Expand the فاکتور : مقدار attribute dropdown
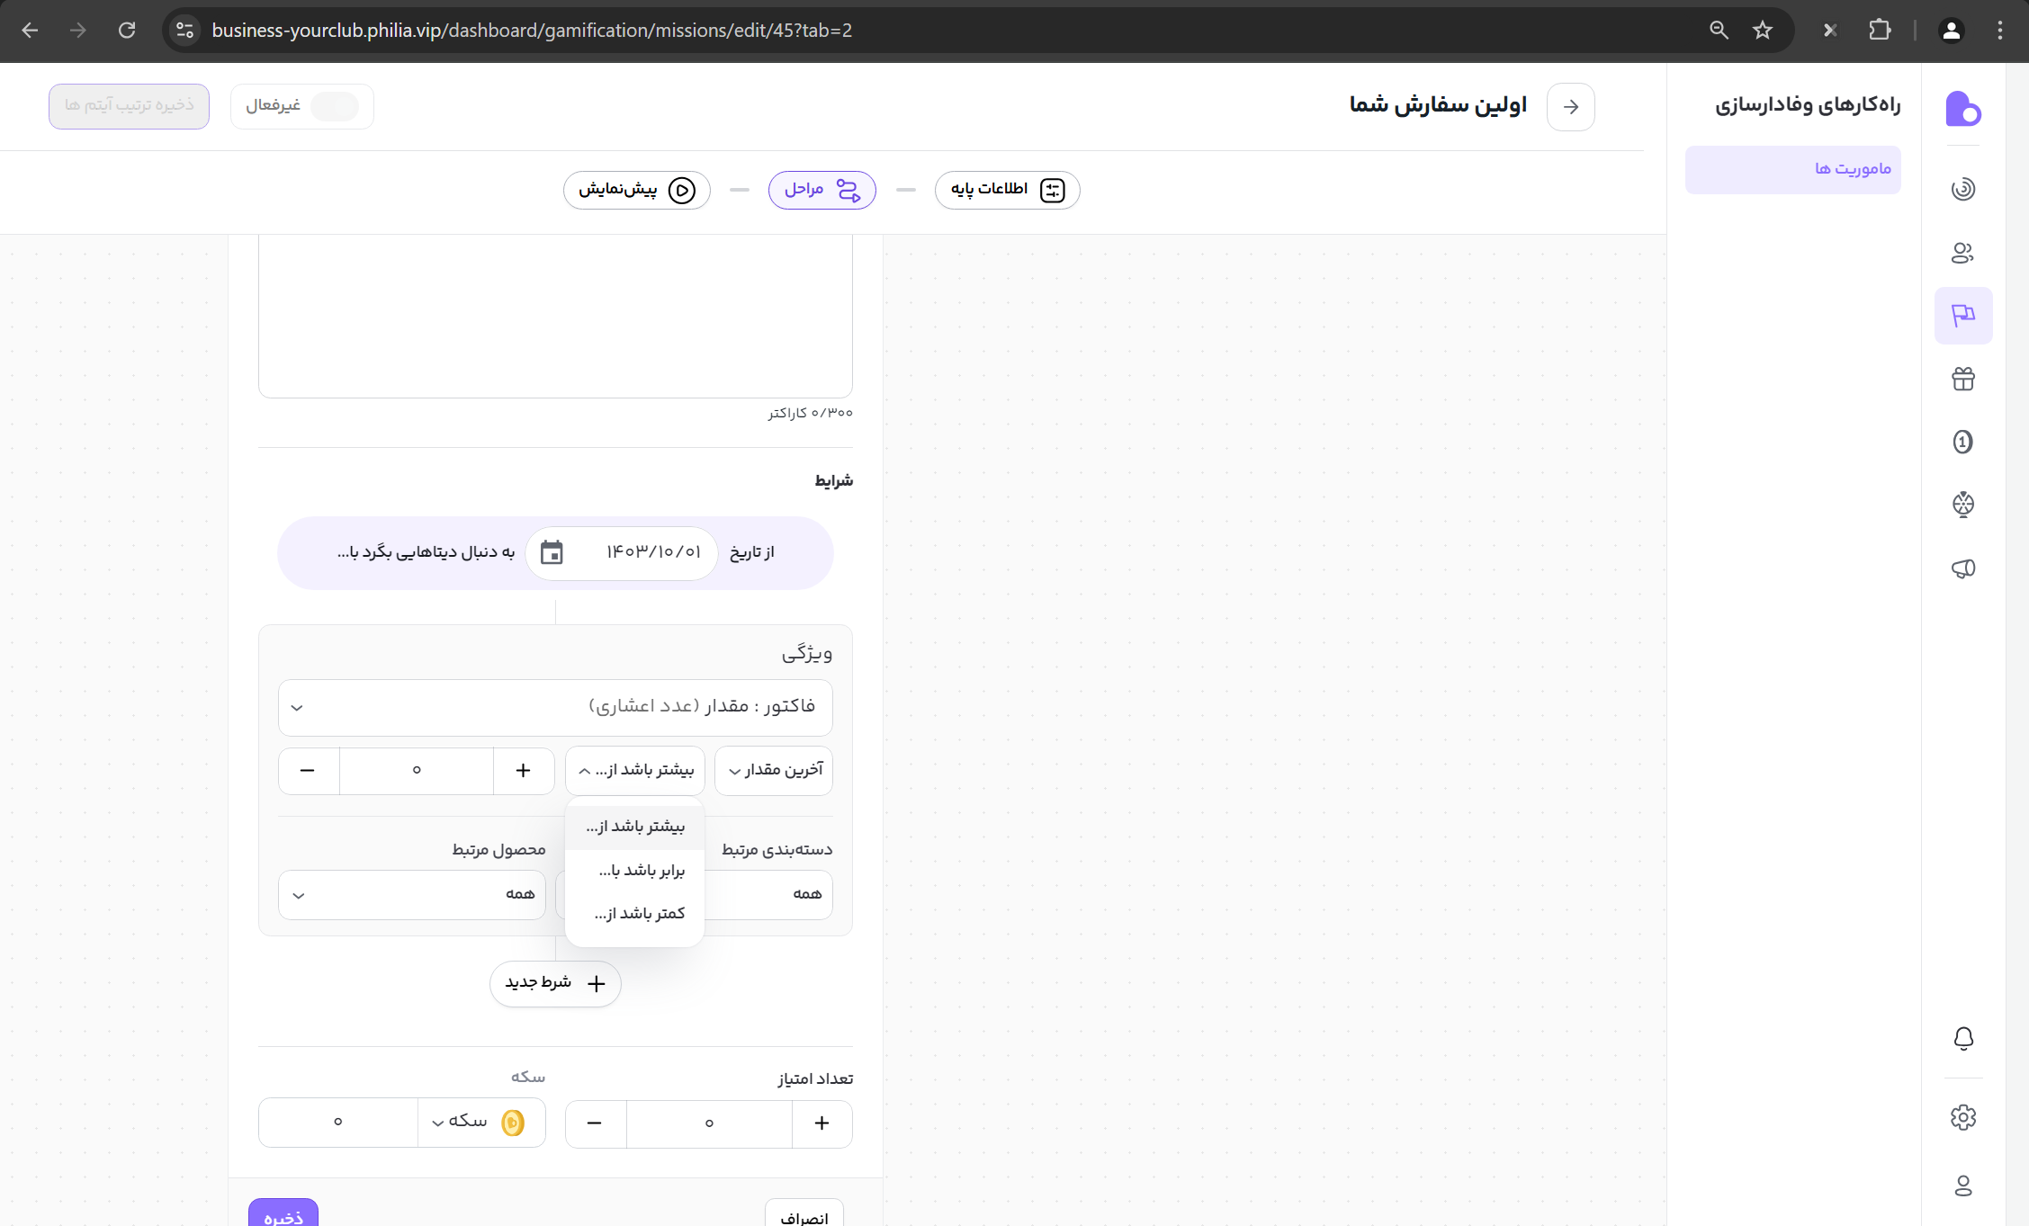Screen dimensions: 2029x1226 coord(555,707)
